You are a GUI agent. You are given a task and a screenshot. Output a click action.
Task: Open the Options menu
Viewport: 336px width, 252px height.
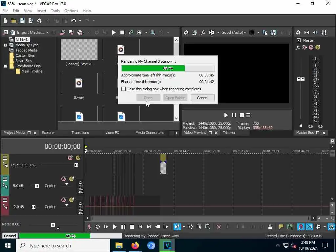click(x=71, y=11)
